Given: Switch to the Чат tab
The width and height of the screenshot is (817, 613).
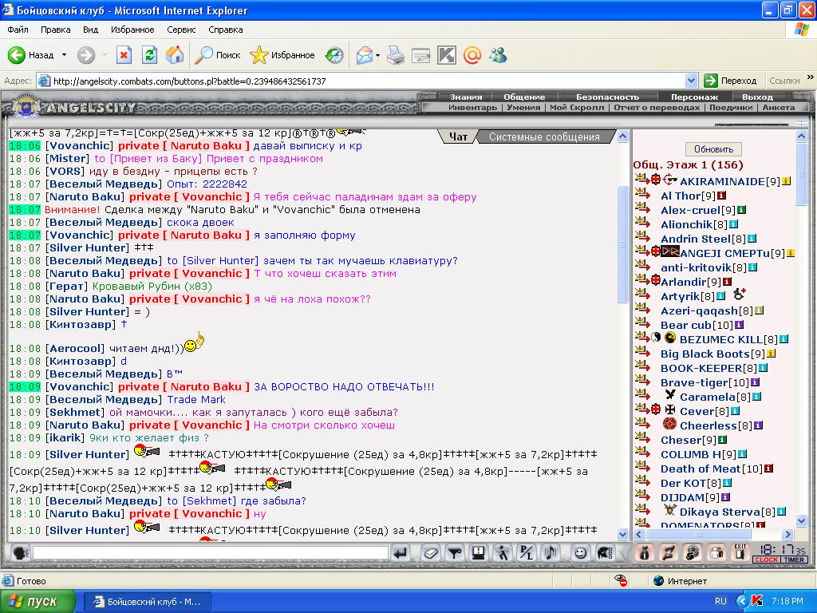Looking at the screenshot, I should 458,136.
